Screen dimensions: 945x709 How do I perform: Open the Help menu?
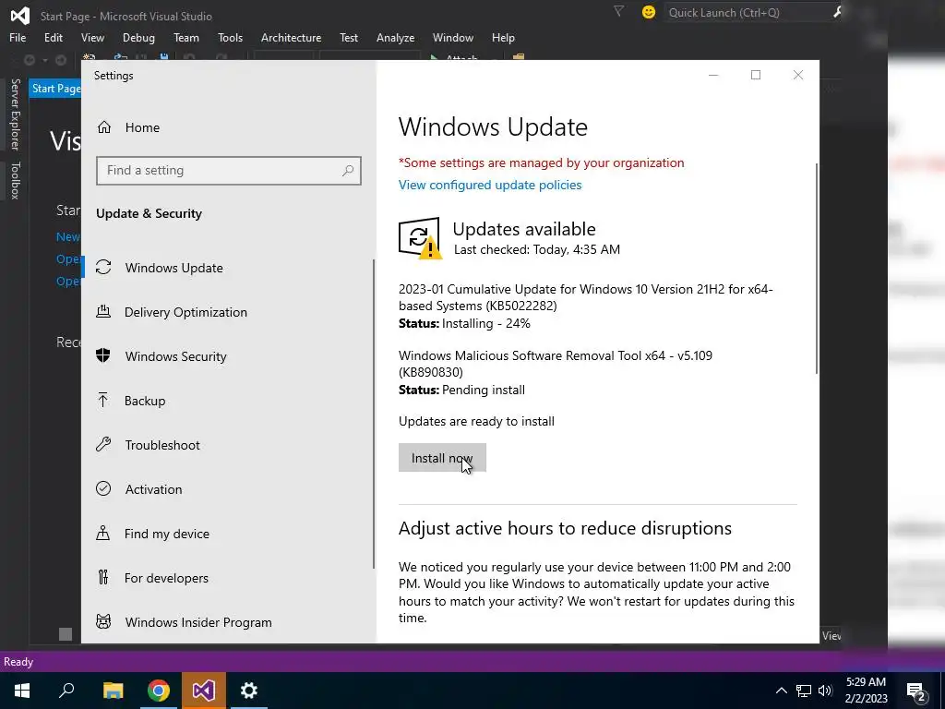tap(503, 37)
